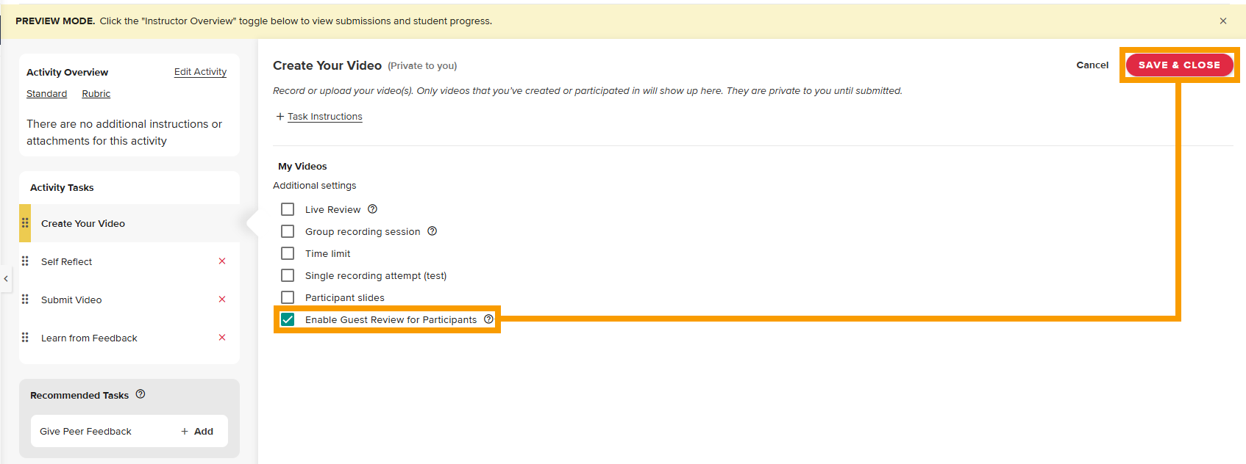The width and height of the screenshot is (1246, 464).
Task: Delete the Self Reflect task via red X
Action: 222,261
